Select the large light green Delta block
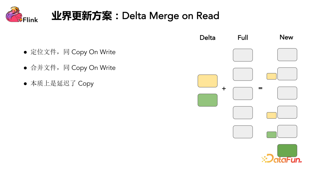 [208, 100]
